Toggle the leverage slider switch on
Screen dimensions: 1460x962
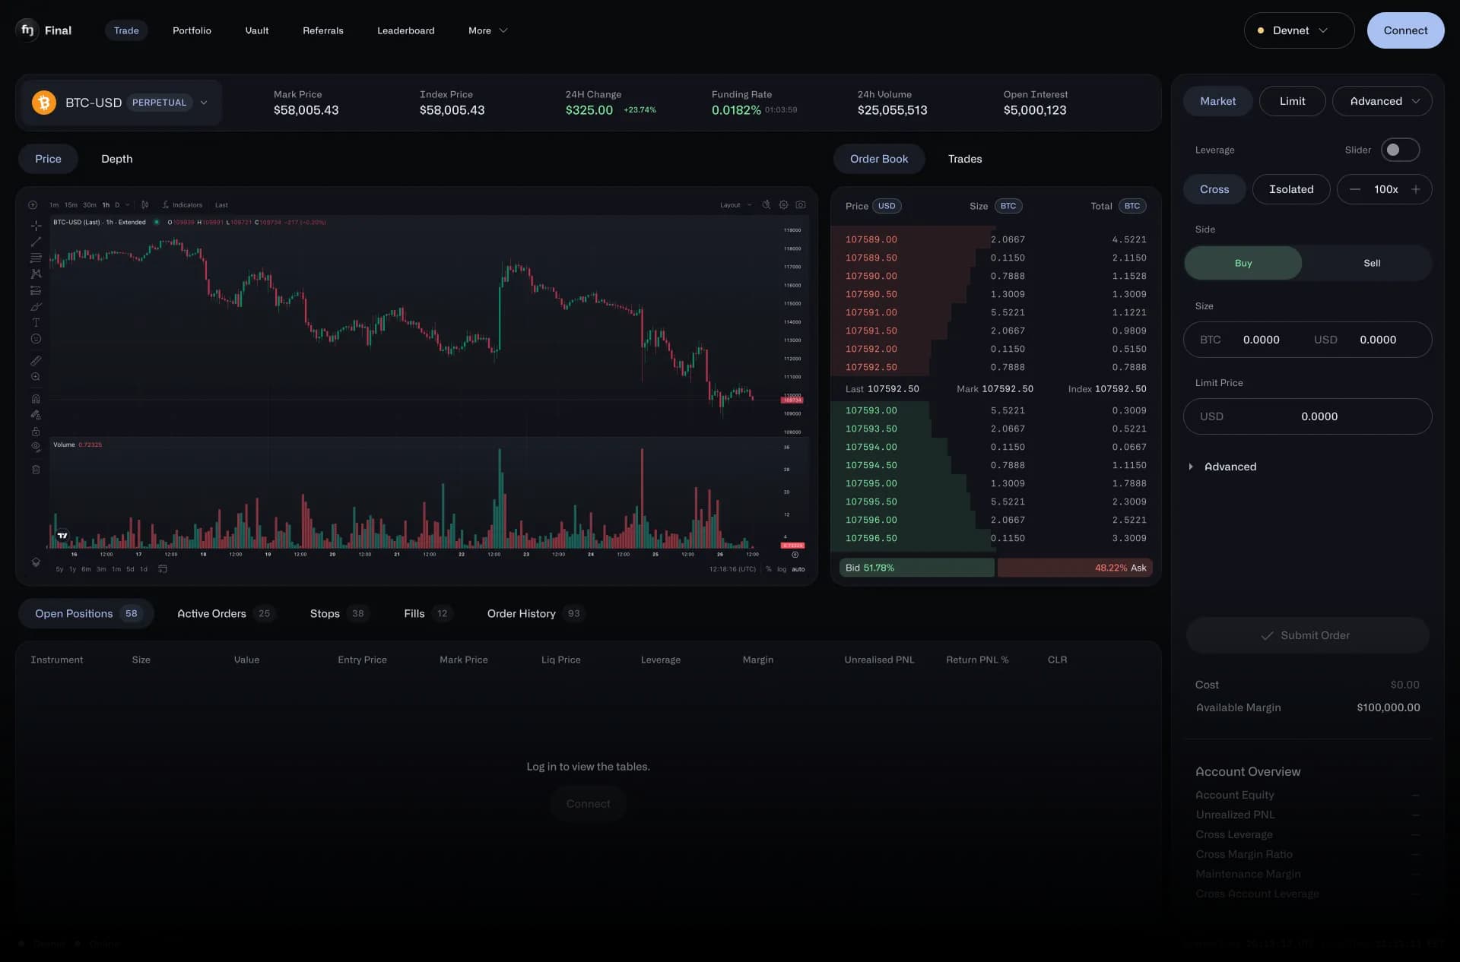coord(1398,150)
